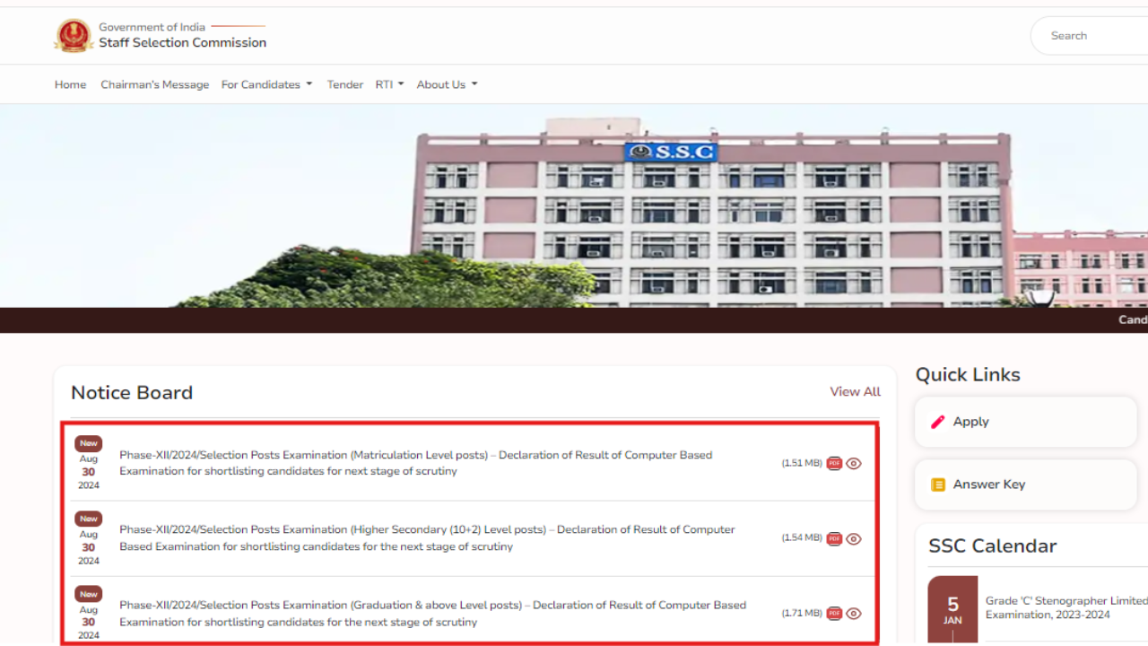1148x646 pixels.
Task: Preview Higher Secondary result with eye icon
Action: (854, 539)
